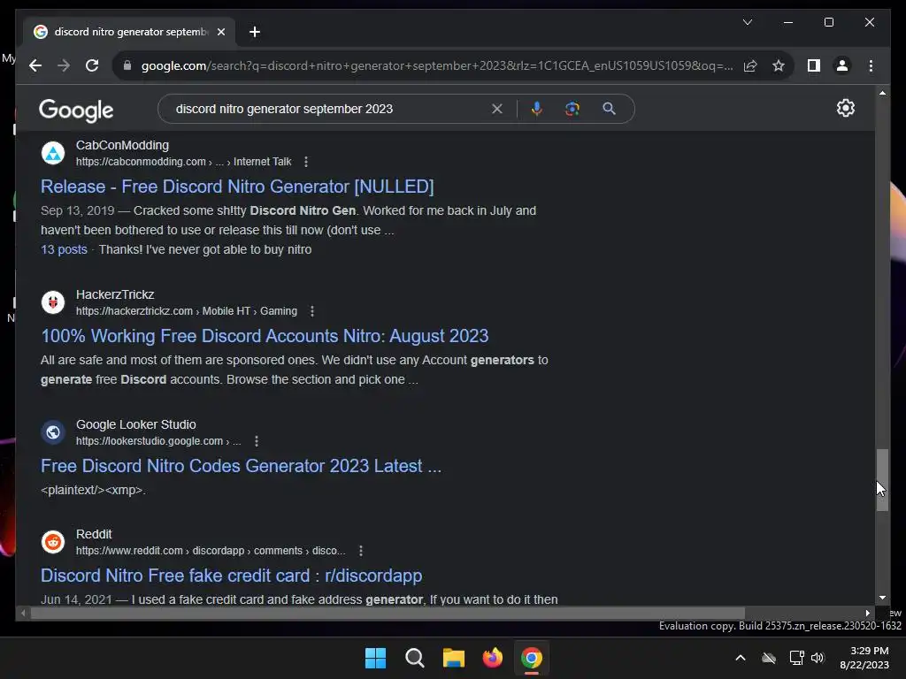906x679 pixels.
Task: Click the www.reddit.com discordapp breadcrumb URL
Action: tap(211, 551)
